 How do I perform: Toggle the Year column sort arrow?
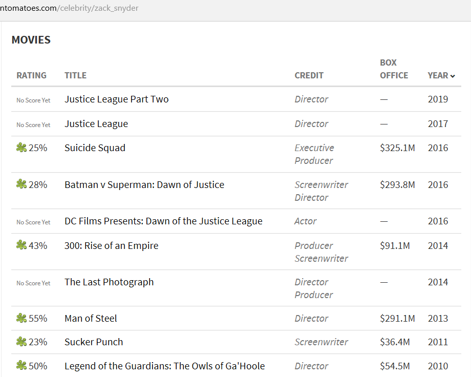coord(453,76)
